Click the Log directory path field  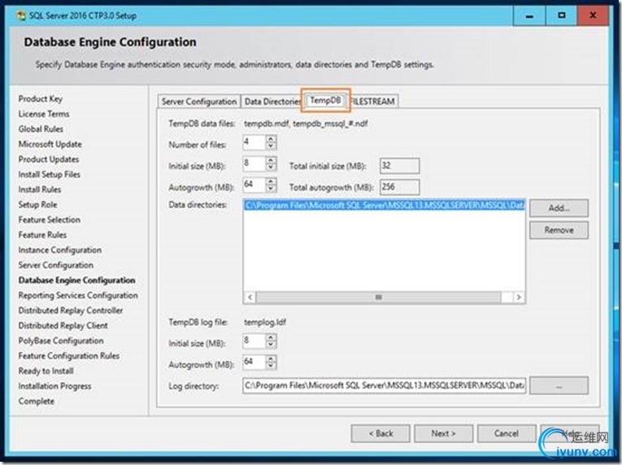point(385,385)
